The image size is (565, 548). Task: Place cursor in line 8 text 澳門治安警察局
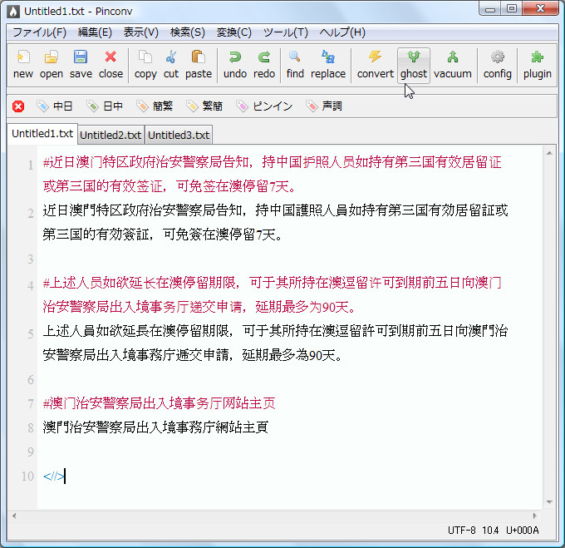point(90,427)
